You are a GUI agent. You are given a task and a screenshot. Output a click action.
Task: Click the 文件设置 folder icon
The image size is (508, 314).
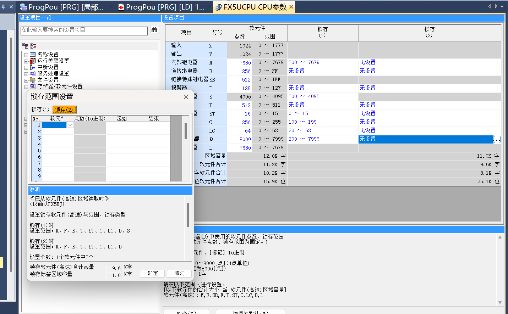coord(33,80)
